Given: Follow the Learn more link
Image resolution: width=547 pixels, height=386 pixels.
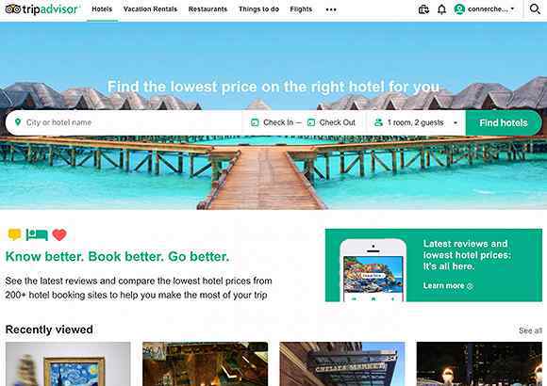Looking at the screenshot, I should tap(448, 286).
